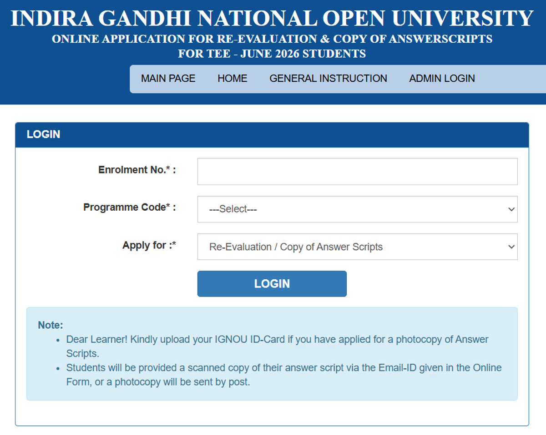Viewport: 546px width, 435px height.
Task: Click the note about uploading IGNOU ID-Card
Action: tap(277, 346)
